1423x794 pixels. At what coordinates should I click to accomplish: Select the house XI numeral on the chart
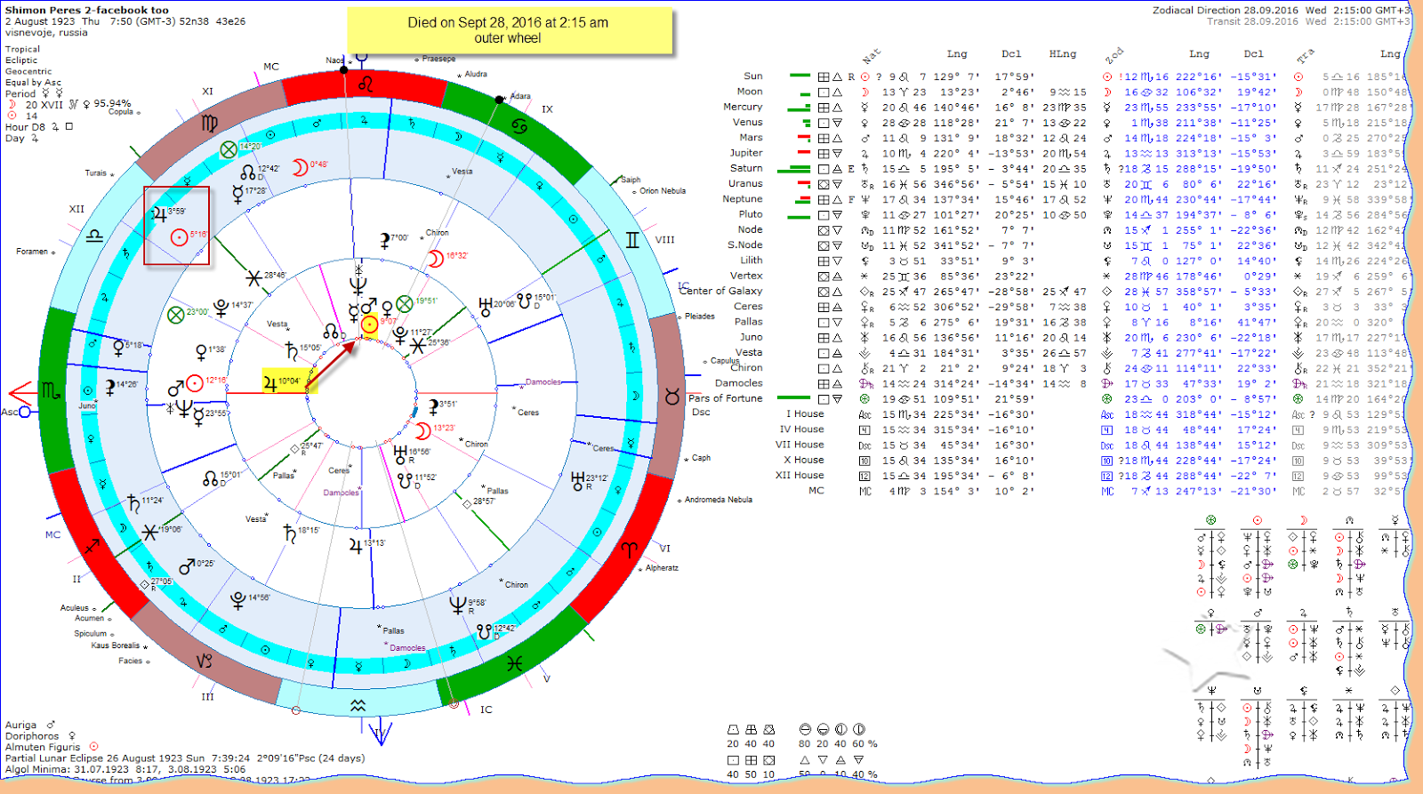(x=207, y=92)
